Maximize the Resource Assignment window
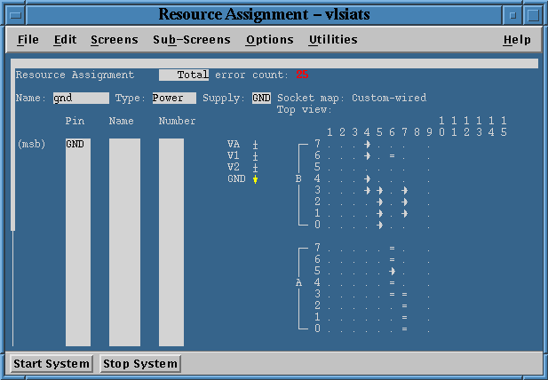 533,15
